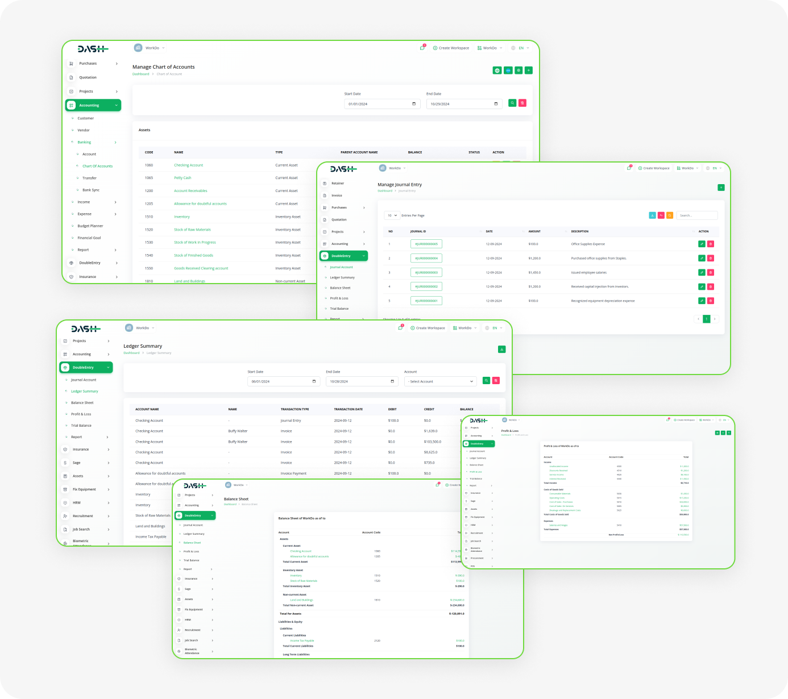
Task: Open Profit & Loss in Ledger Summary sidebar
Action: [81, 414]
